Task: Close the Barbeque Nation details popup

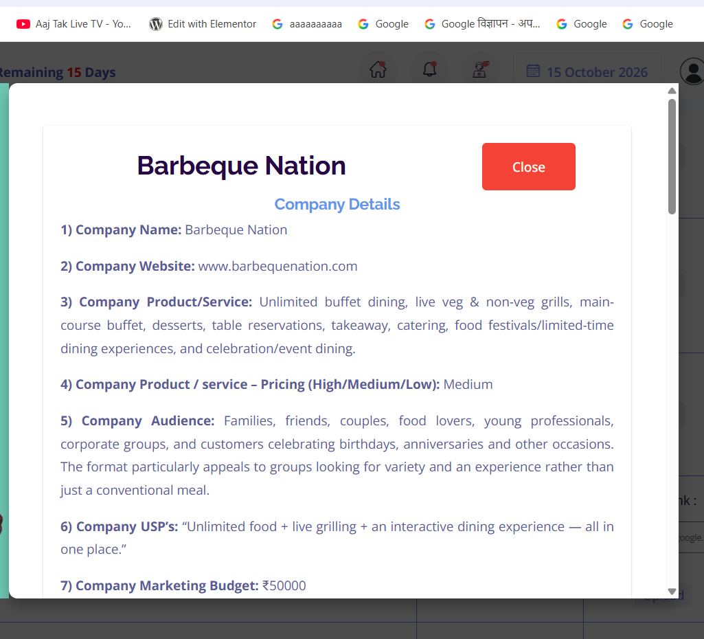Action: point(528,166)
